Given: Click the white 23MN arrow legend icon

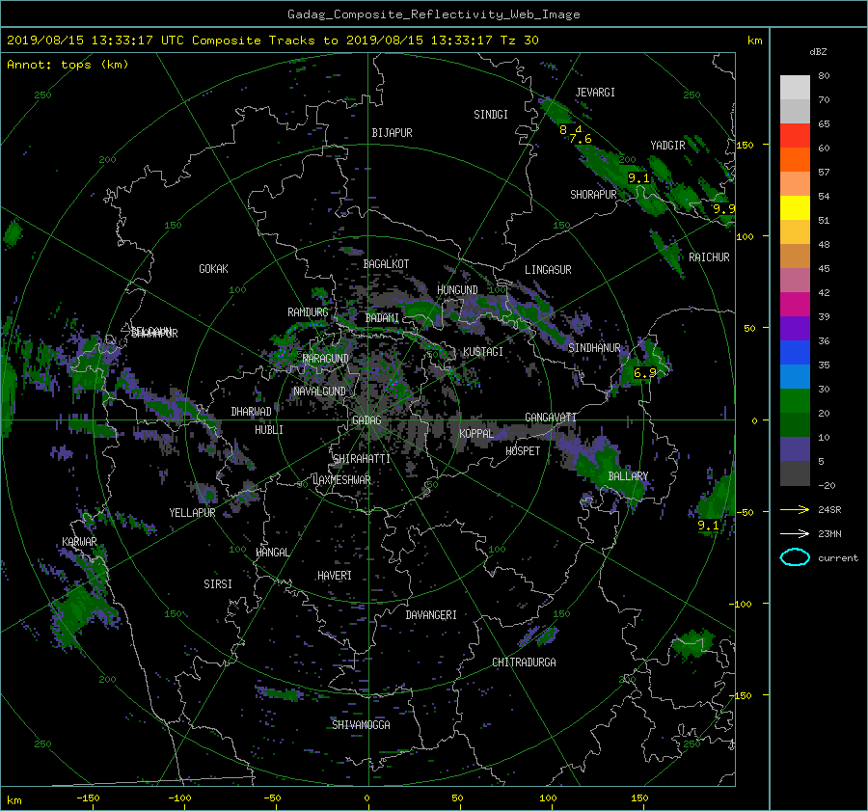Looking at the screenshot, I should (795, 533).
